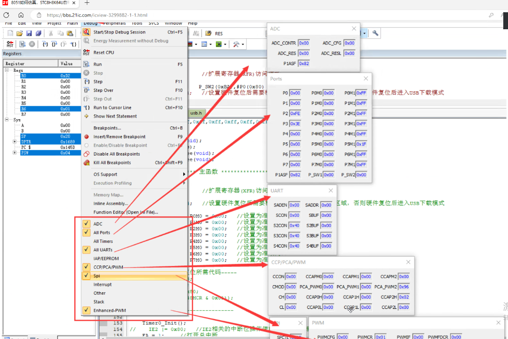This screenshot has height=339, width=508.
Task: Close the Ports panel
Action: click(x=366, y=79)
